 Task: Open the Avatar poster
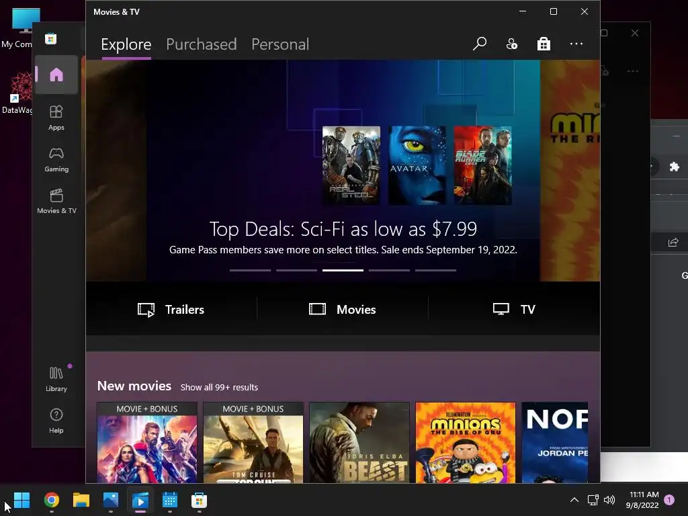[x=417, y=165]
